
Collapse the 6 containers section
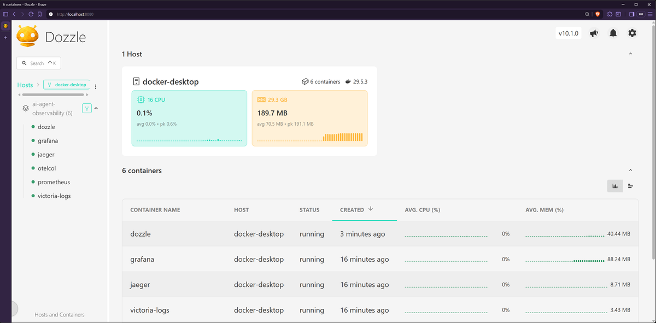coord(630,171)
